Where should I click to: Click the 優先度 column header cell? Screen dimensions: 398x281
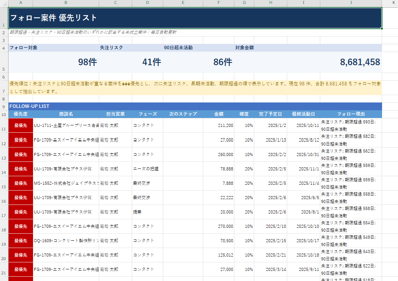(21, 114)
